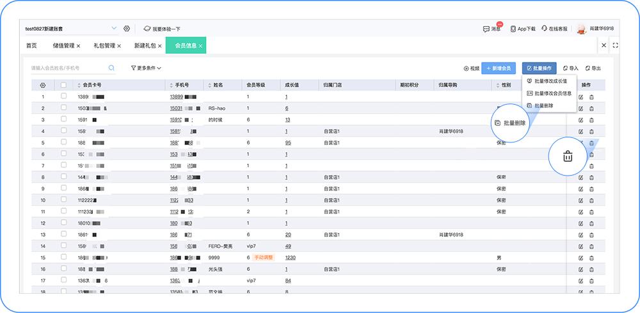The height and width of the screenshot is (313, 640).
Task: Click the search magnifier icon
Action: [111, 68]
